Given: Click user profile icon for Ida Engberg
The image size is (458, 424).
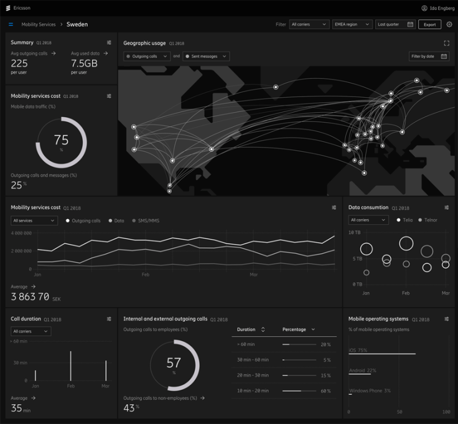Looking at the screenshot, I should [x=424, y=8].
